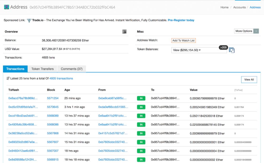This screenshot has height=163, width=264.
Task: Open the More Options dropdown arrow
Action: point(256,31)
